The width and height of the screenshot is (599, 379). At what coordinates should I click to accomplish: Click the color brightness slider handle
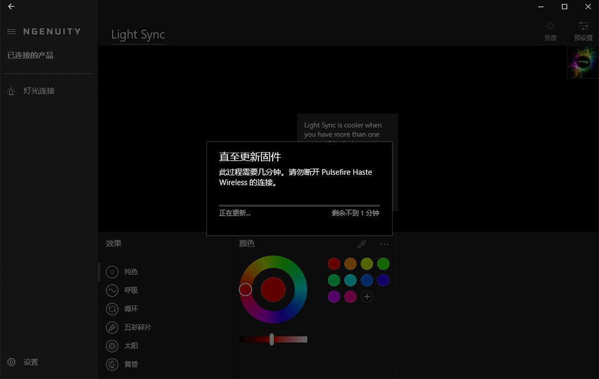point(271,339)
